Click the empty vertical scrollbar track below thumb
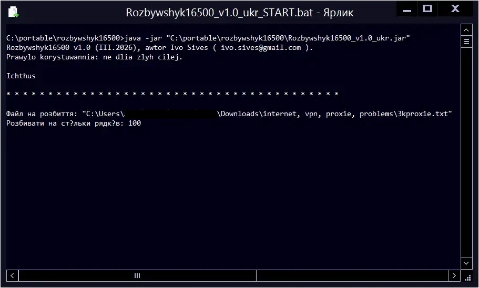The height and width of the screenshot is (288, 479). click(466, 158)
